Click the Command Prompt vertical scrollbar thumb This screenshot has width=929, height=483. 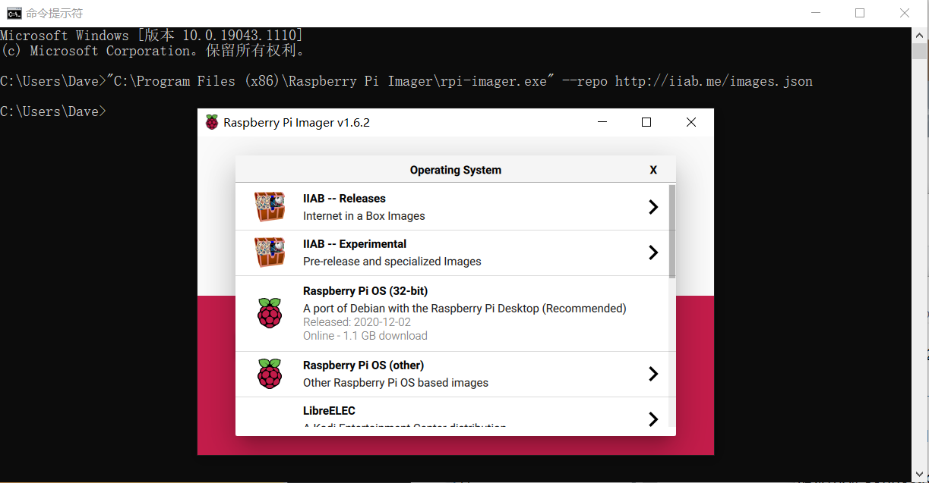[x=920, y=52]
